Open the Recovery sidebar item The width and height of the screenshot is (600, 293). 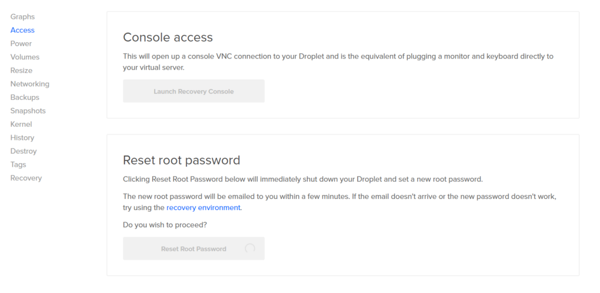(x=26, y=178)
